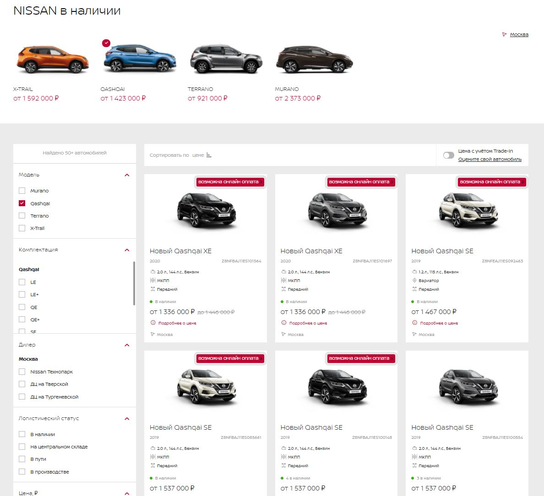Click Подробнее о цене on the Z8NFBAJ11ES101697 card

308,323
